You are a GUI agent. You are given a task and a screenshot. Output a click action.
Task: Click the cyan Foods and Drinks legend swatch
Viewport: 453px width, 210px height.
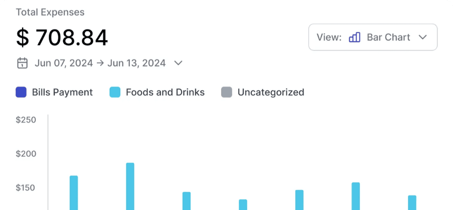pos(115,92)
